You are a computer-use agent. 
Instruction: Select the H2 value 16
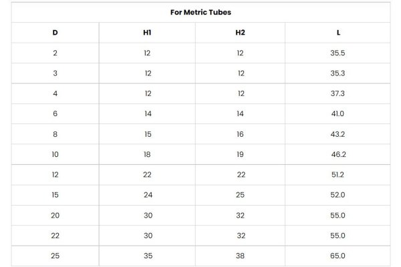point(241,134)
